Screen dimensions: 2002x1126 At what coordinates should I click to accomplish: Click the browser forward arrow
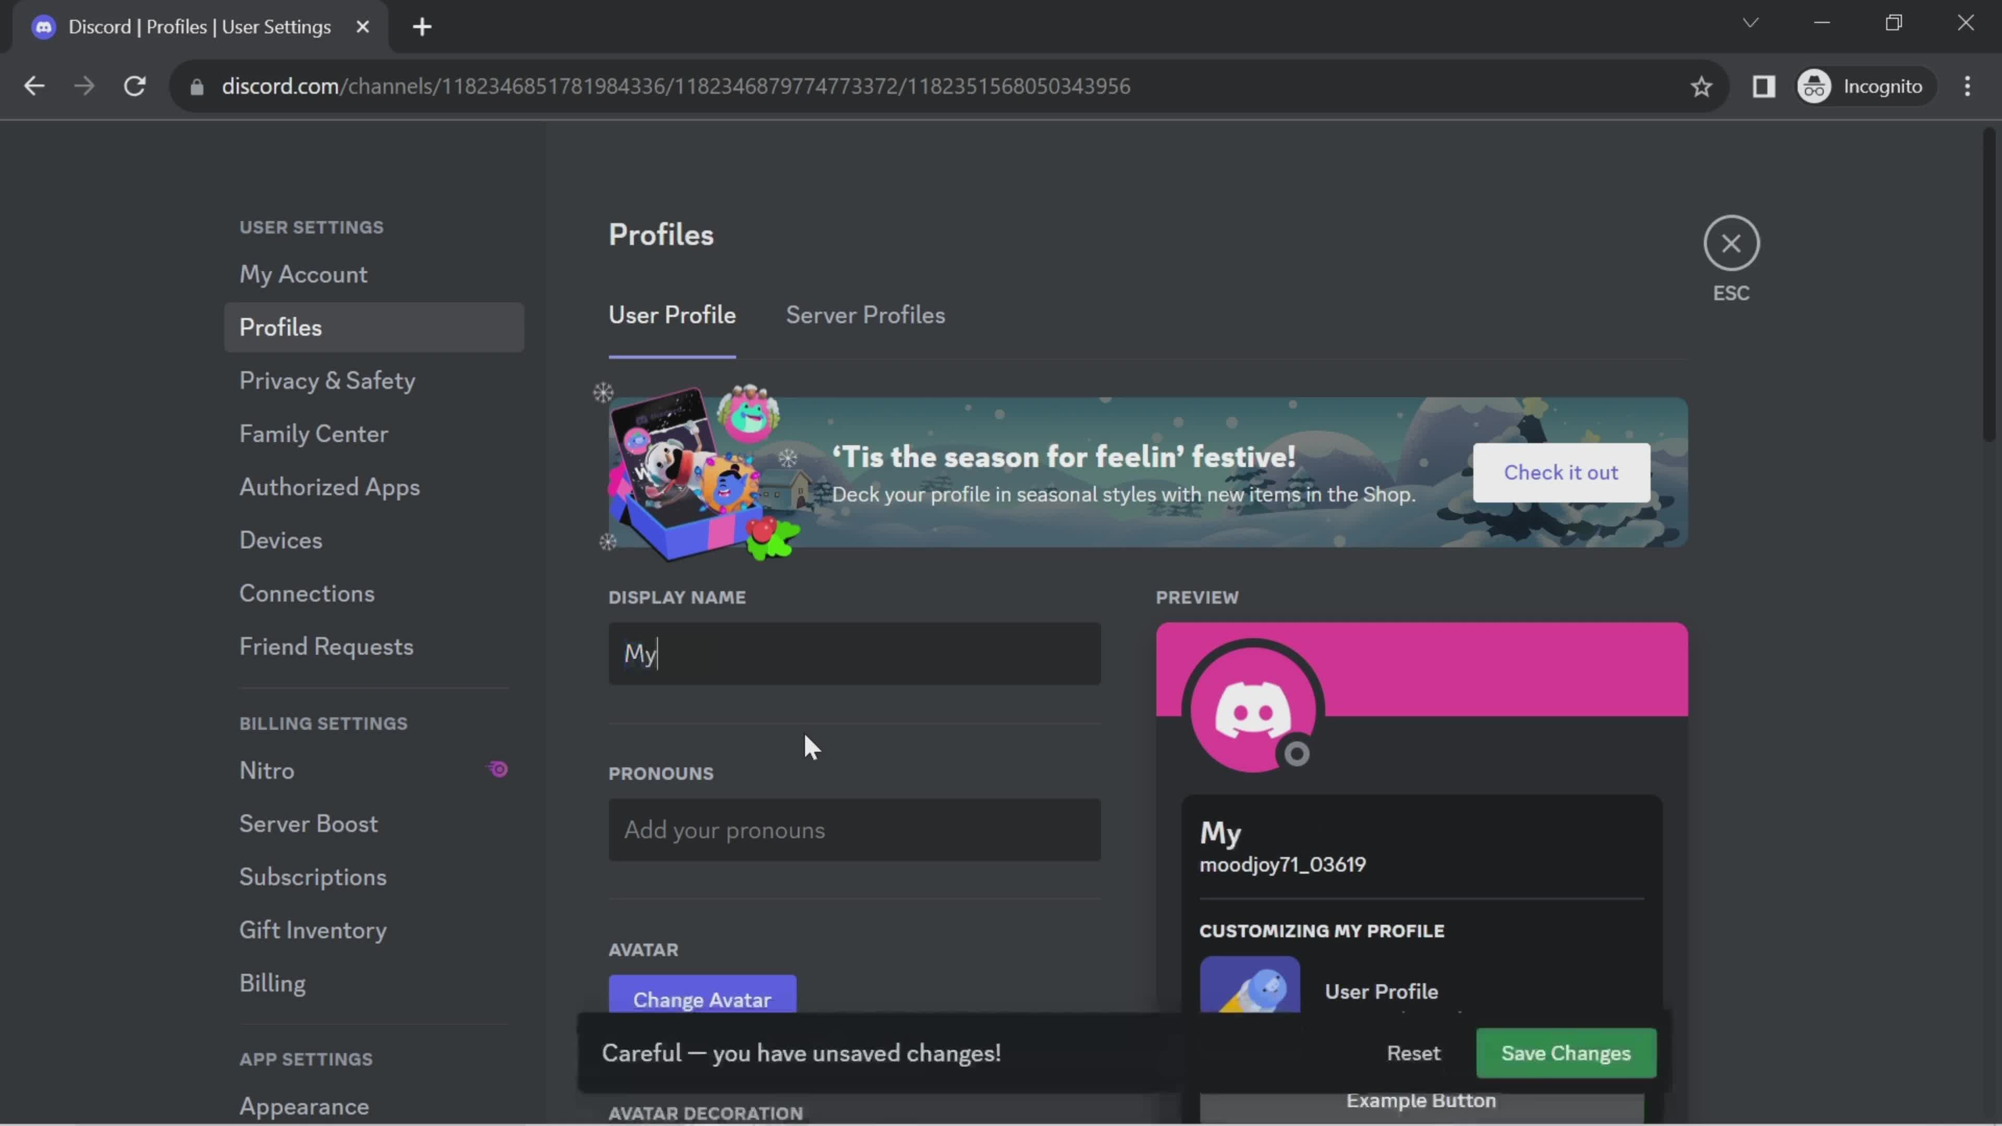pyautogui.click(x=84, y=85)
